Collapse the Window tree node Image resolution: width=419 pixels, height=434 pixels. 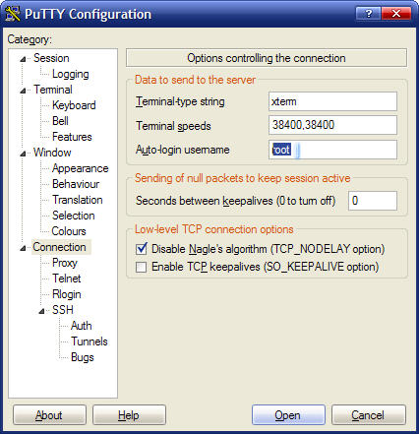pos(23,154)
